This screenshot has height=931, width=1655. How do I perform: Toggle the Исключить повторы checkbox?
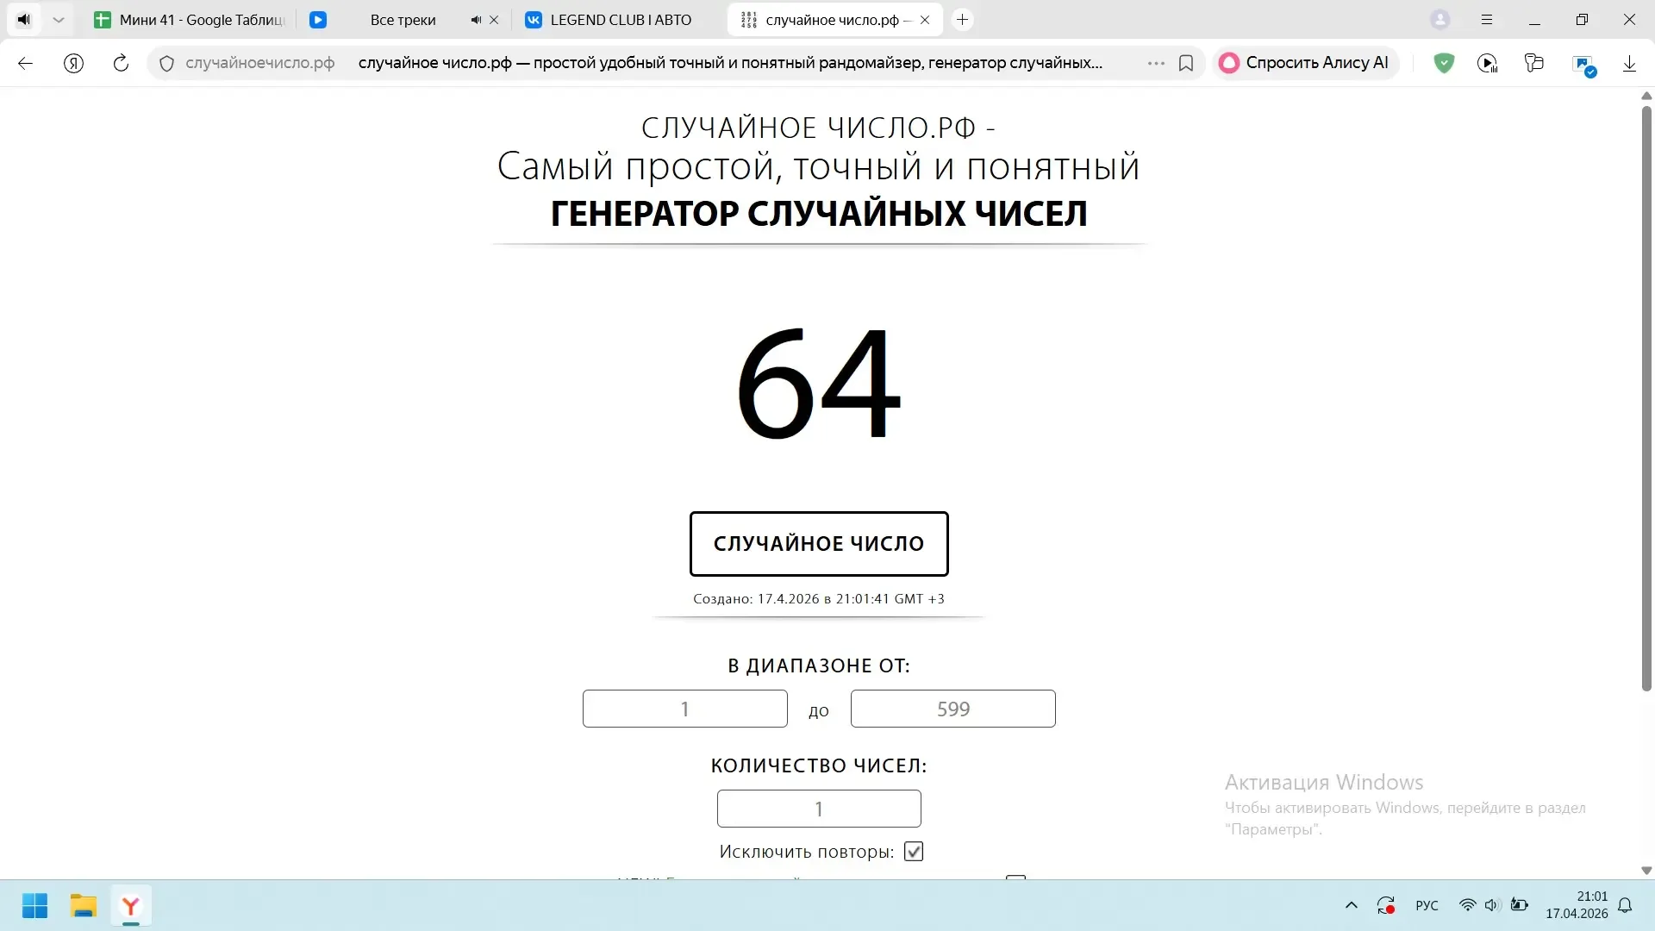tap(914, 852)
